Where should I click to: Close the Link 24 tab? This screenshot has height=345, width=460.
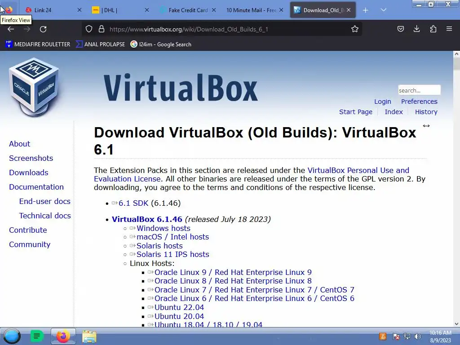(79, 10)
